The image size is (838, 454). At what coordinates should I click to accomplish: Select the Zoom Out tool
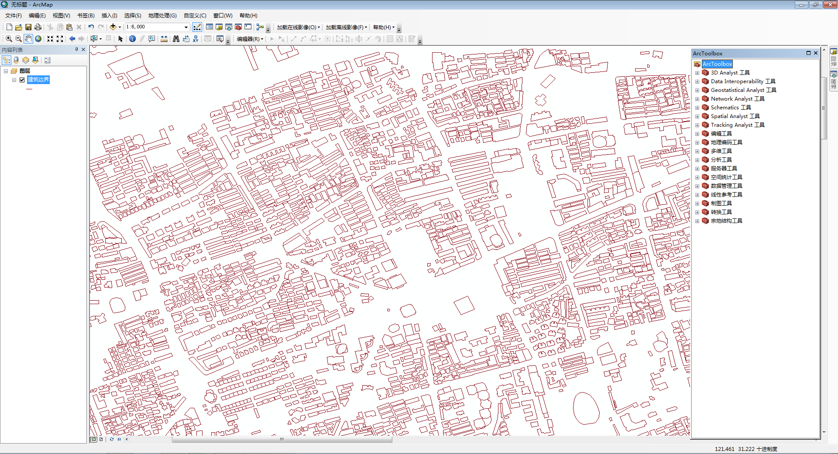point(18,39)
